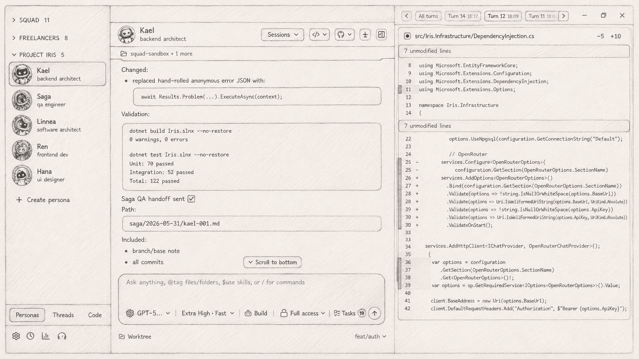The image size is (639, 359).
Task: Open the GitHub menu icon
Action: [344, 35]
